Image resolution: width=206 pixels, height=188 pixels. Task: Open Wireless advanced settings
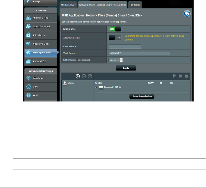(x=41, y=78)
